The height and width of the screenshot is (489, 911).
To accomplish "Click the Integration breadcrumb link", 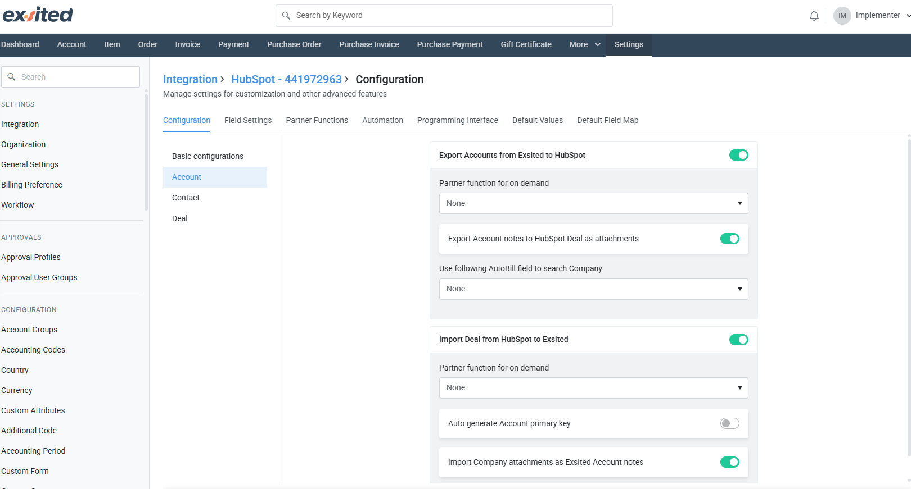I will click(x=190, y=79).
